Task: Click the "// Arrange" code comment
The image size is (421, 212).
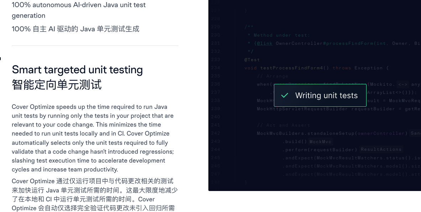Action: [x=272, y=76]
